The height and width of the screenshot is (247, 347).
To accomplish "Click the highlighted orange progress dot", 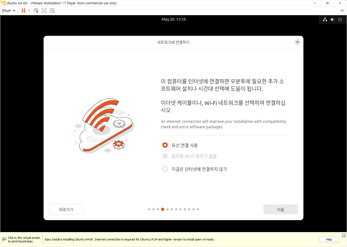I will pyautogui.click(x=163, y=209).
